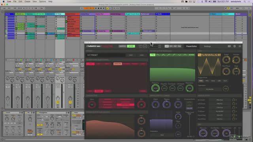Viewport: 253px width, 142px height.
Task: Open the LFO Destination dropdown
Action: point(210,89)
